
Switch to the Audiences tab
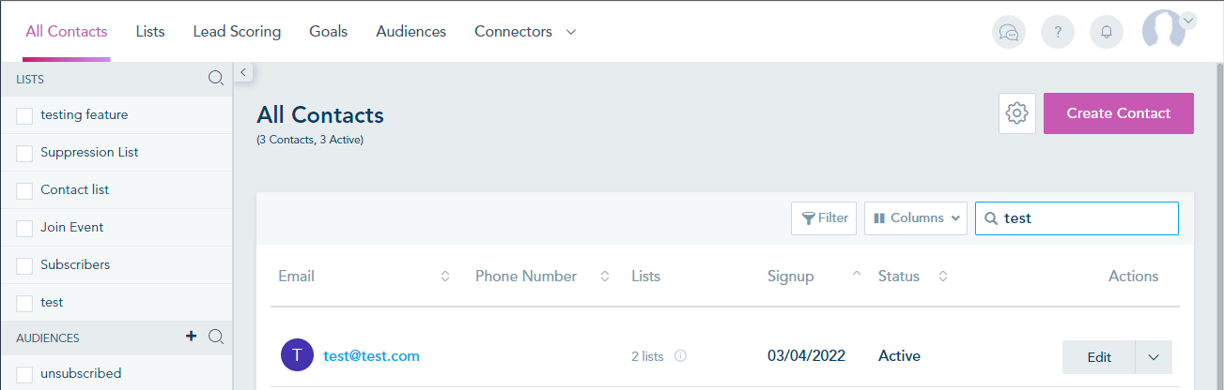(x=411, y=32)
